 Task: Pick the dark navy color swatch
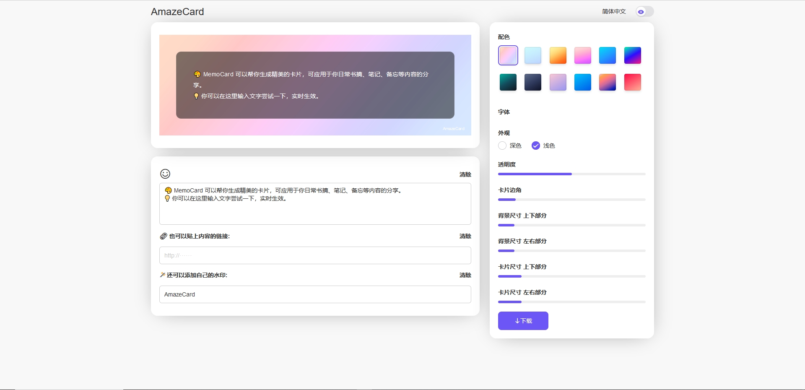(x=533, y=82)
